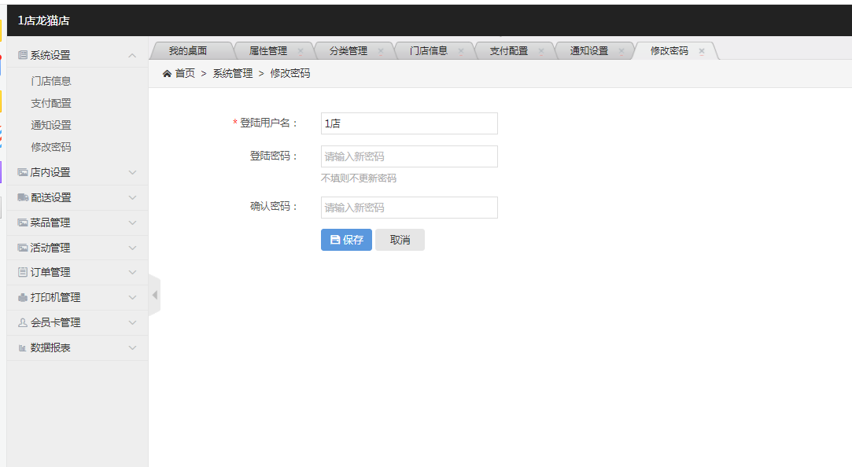Viewport: 852px width, 467px height.
Task: Focus the 登陆密码 input field
Action: [x=409, y=156]
